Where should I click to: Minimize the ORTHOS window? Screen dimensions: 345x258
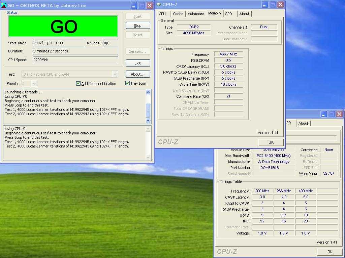[x=134, y=5]
